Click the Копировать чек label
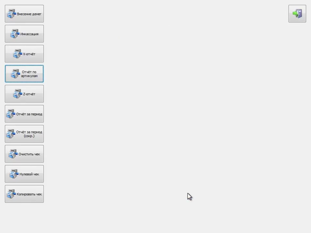Viewport: 311px width, 233px height. pos(29,194)
